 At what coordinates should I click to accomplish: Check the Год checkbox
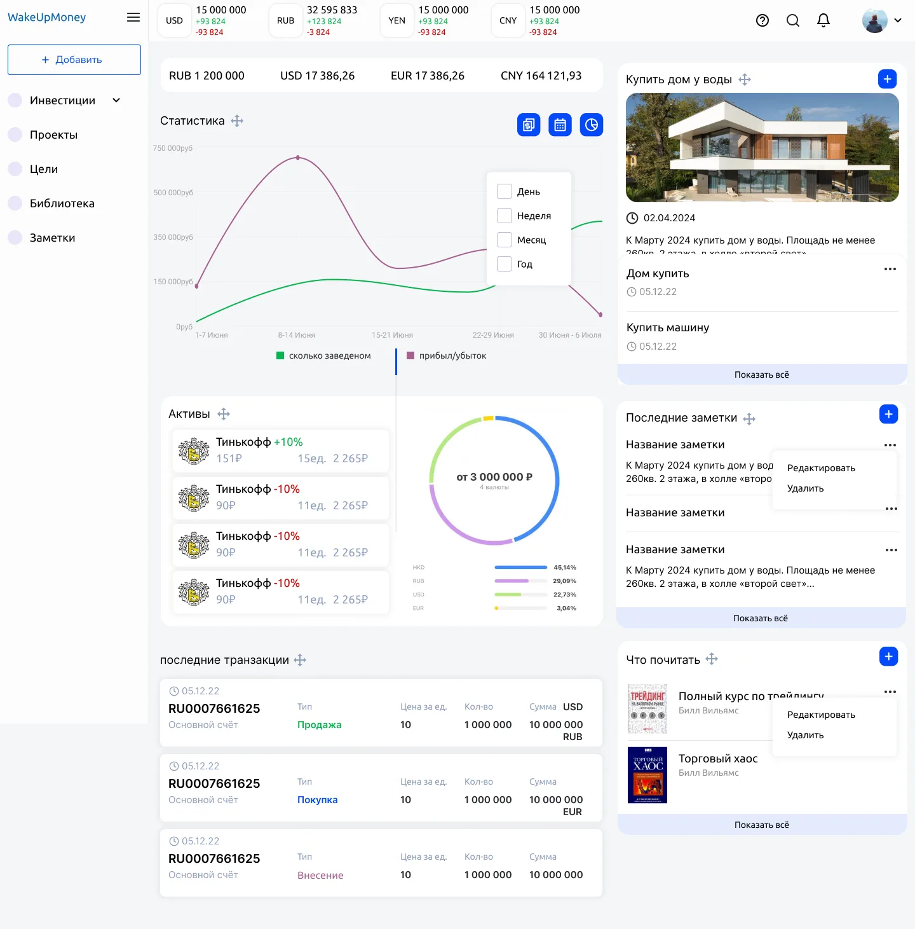click(x=505, y=264)
